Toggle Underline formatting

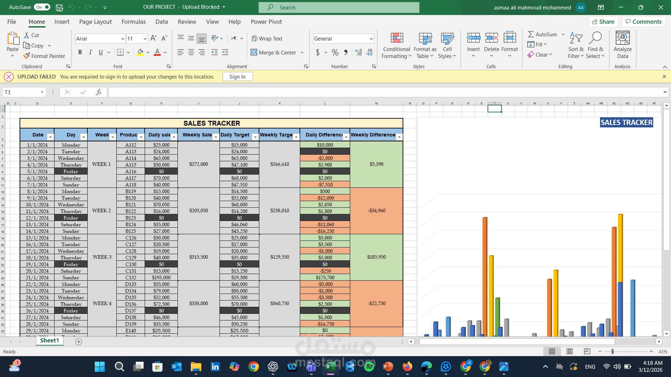pyautogui.click(x=101, y=52)
